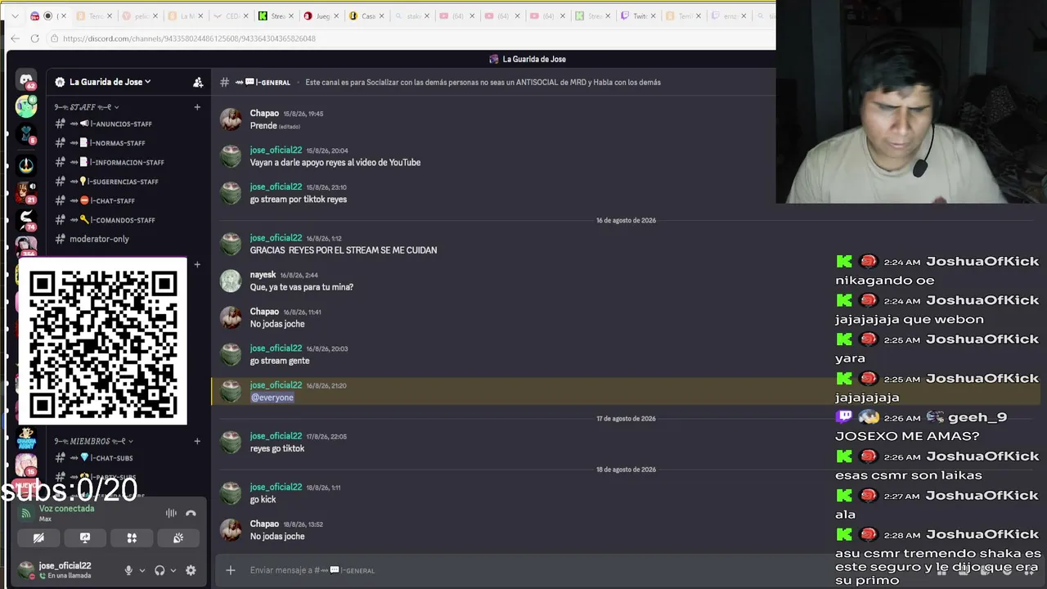Click the disconnect call icon
This screenshot has width=1047, height=589.
191,513
